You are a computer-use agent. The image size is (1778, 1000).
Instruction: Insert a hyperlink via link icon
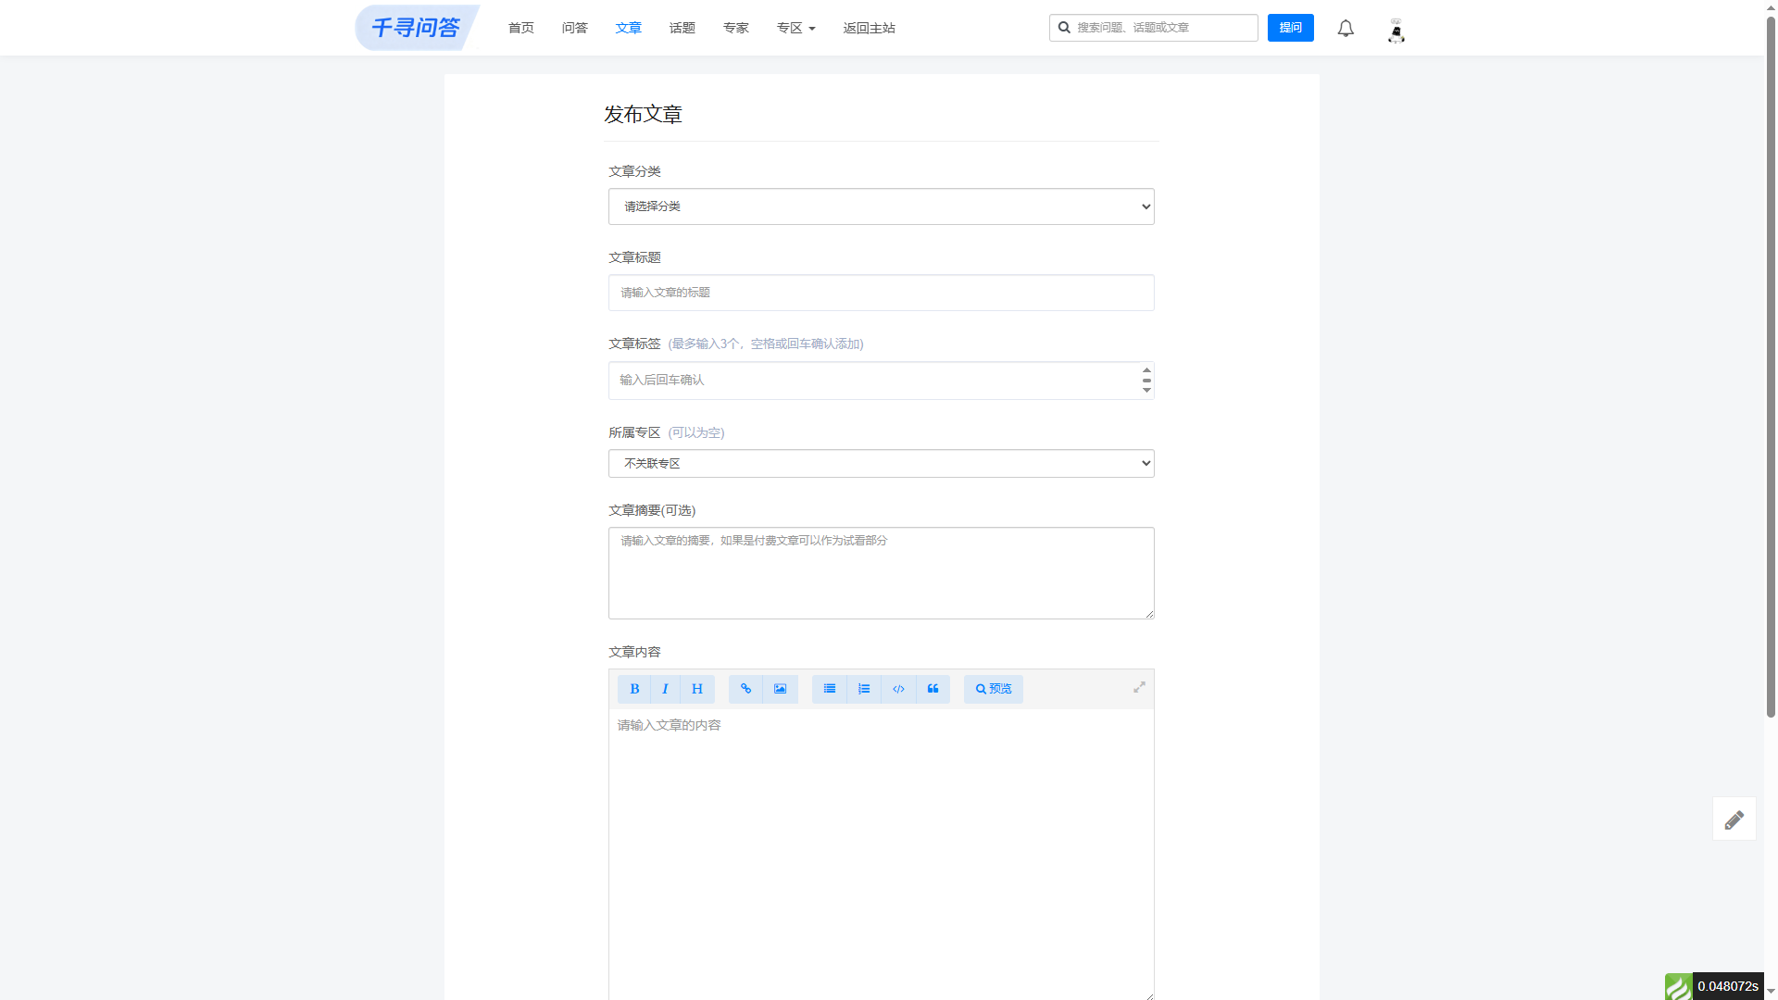(x=745, y=689)
